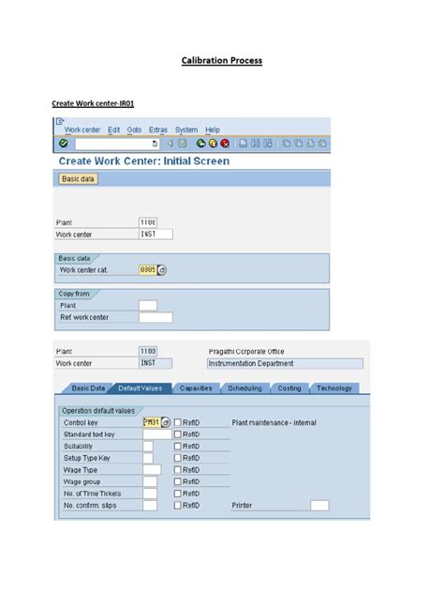The width and height of the screenshot is (444, 593).
Task: Open the System menu
Action: [186, 129]
